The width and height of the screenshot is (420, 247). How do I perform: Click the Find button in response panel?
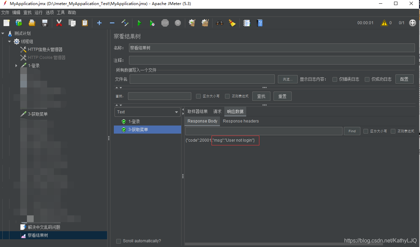pos(352,131)
